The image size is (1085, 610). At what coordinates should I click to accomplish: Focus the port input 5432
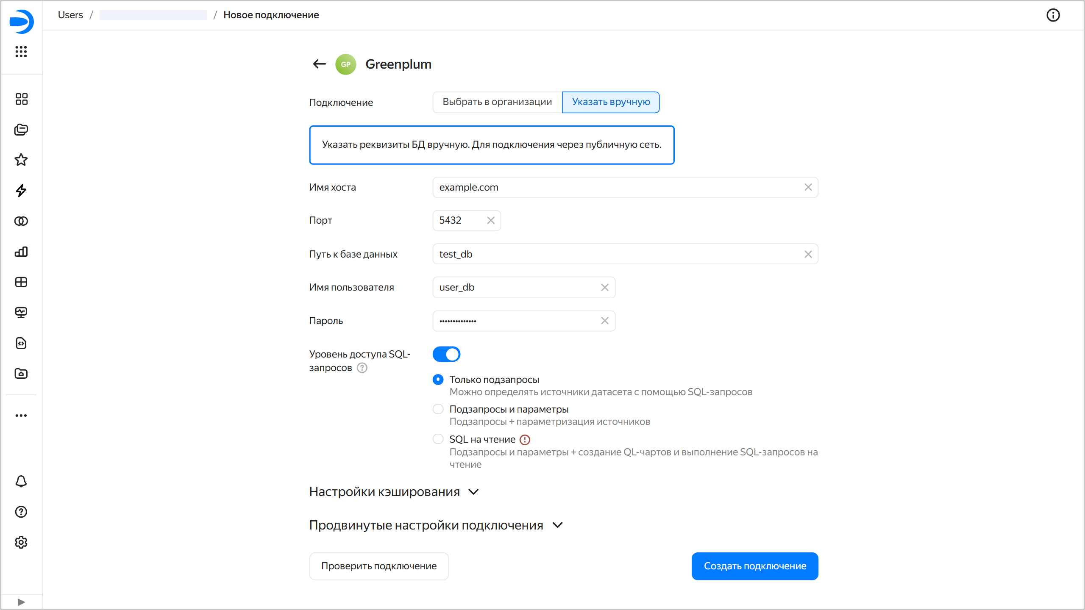(467, 220)
